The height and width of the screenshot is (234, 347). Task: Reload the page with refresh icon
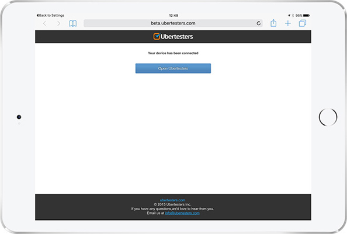point(258,23)
